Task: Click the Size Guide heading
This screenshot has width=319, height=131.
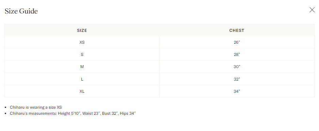Action: click(21, 11)
